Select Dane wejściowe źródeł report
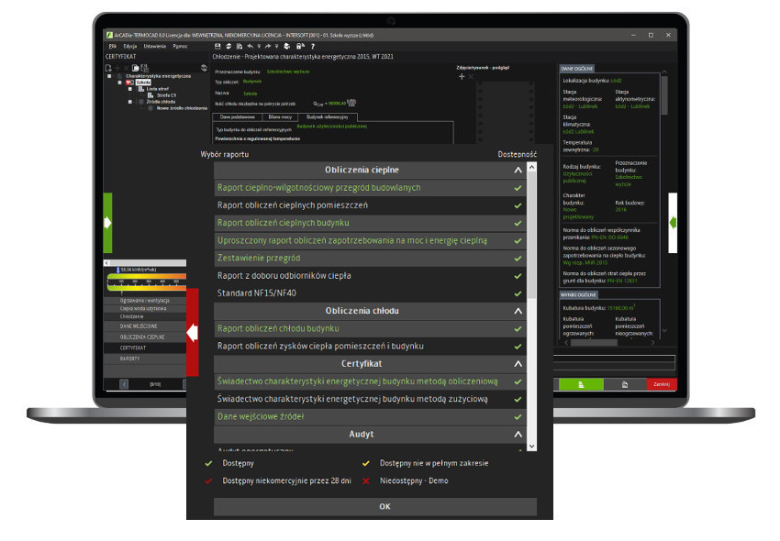 tap(370, 416)
